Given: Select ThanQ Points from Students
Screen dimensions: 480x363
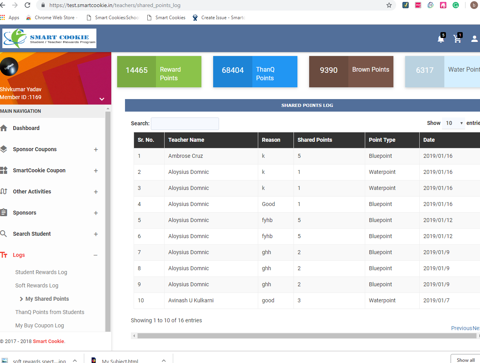Looking at the screenshot, I should tap(50, 312).
